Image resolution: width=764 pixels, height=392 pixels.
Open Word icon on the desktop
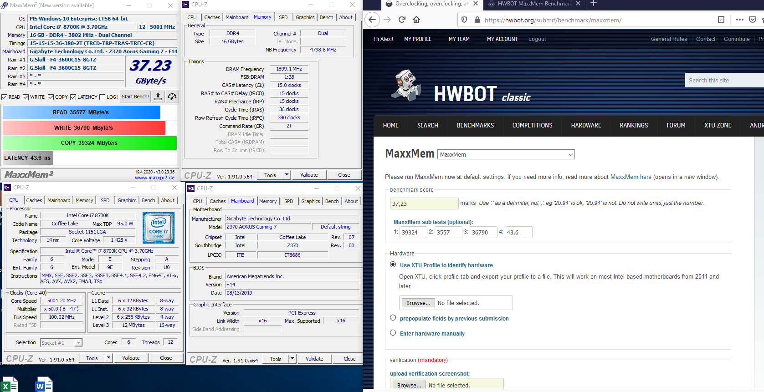pyautogui.click(x=44, y=385)
